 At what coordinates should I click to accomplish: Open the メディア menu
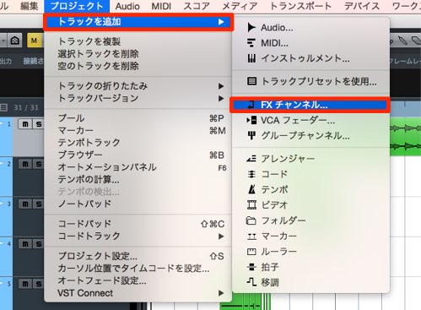[240, 6]
